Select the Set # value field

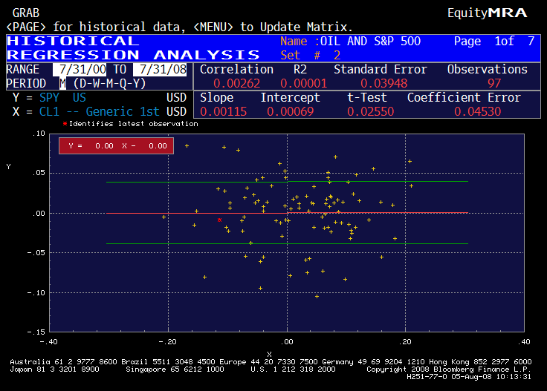[x=337, y=56]
